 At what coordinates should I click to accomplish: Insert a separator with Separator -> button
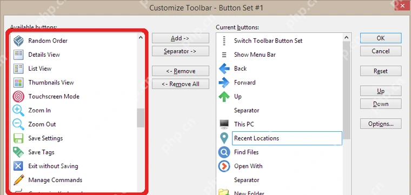point(180,51)
